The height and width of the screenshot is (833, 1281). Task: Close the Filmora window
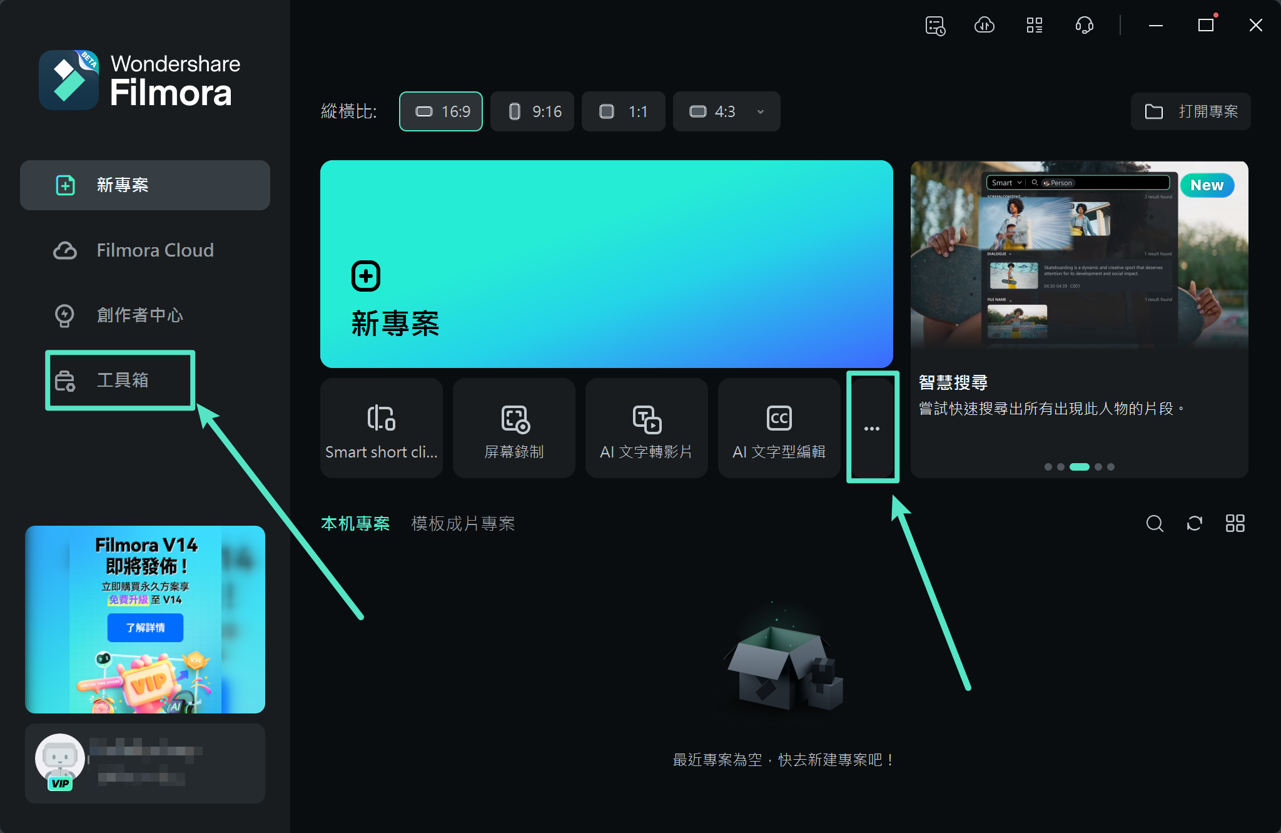tap(1255, 25)
